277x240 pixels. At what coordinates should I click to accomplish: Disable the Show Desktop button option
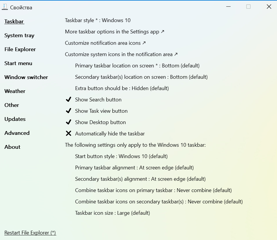coord(68,122)
